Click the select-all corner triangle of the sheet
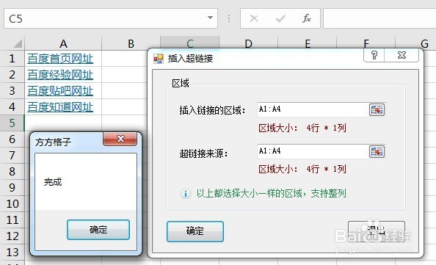The image size is (436, 265). 18,43
